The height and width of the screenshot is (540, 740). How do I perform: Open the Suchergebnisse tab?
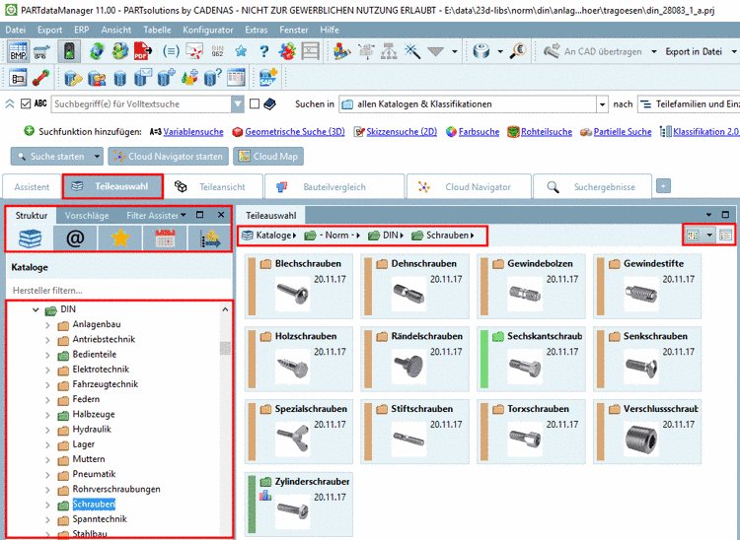592,186
